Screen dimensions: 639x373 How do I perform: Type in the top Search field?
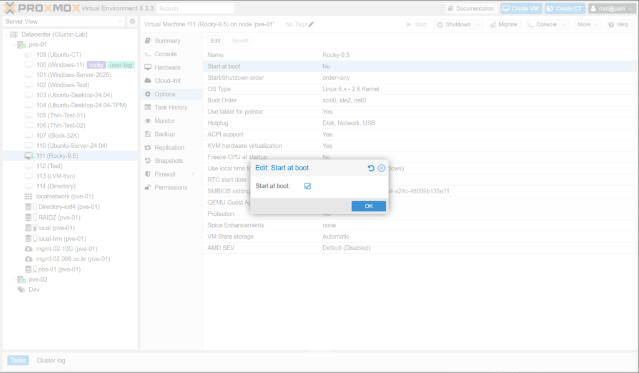point(195,9)
